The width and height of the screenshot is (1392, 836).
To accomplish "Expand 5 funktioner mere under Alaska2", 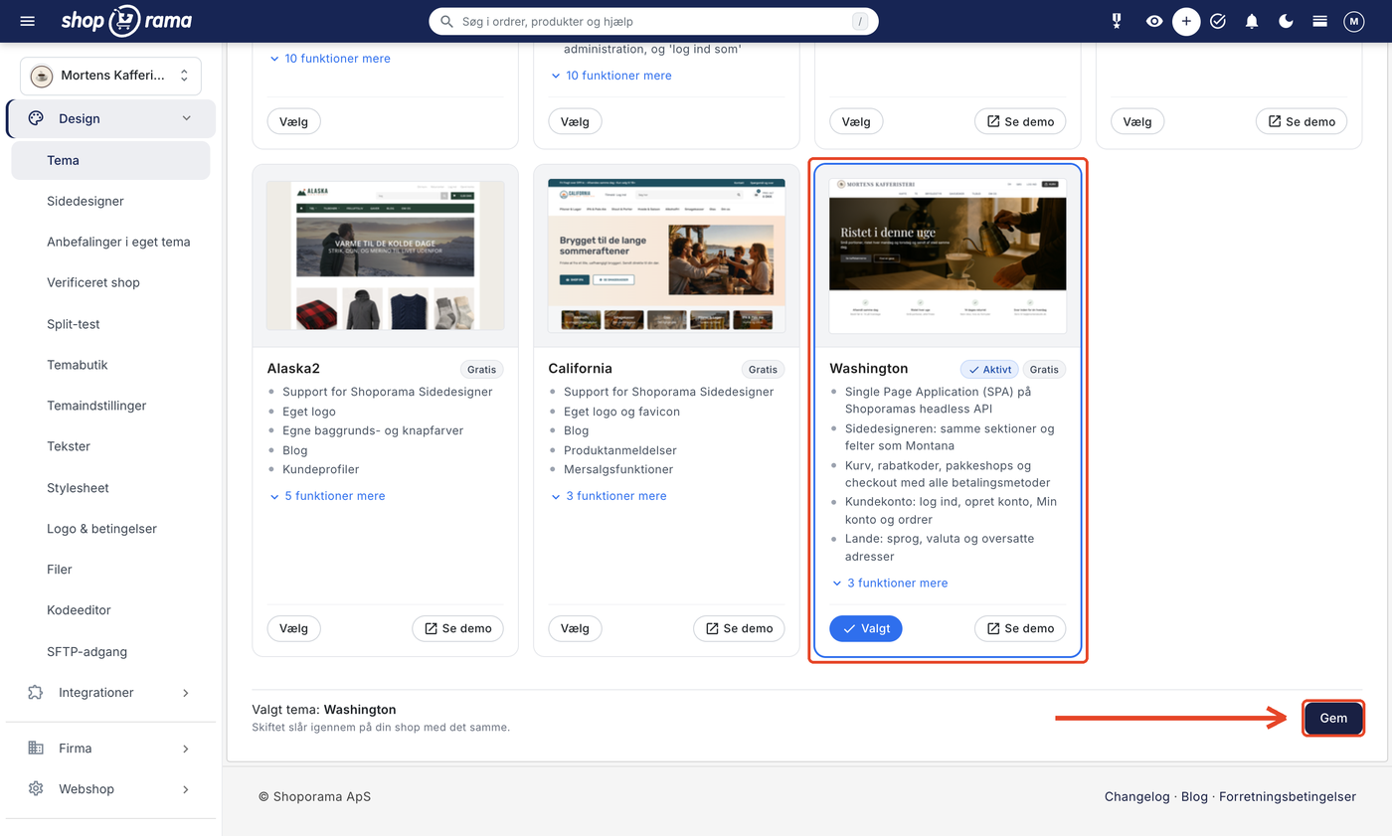I will point(327,496).
